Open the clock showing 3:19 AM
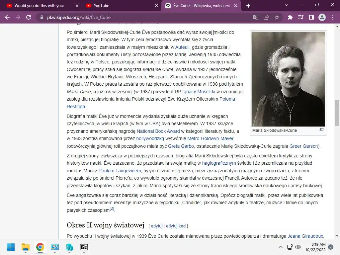 tap(315, 247)
